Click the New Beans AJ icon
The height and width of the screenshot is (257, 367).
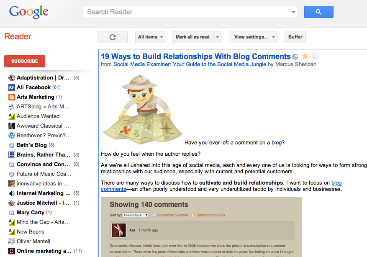11,232
